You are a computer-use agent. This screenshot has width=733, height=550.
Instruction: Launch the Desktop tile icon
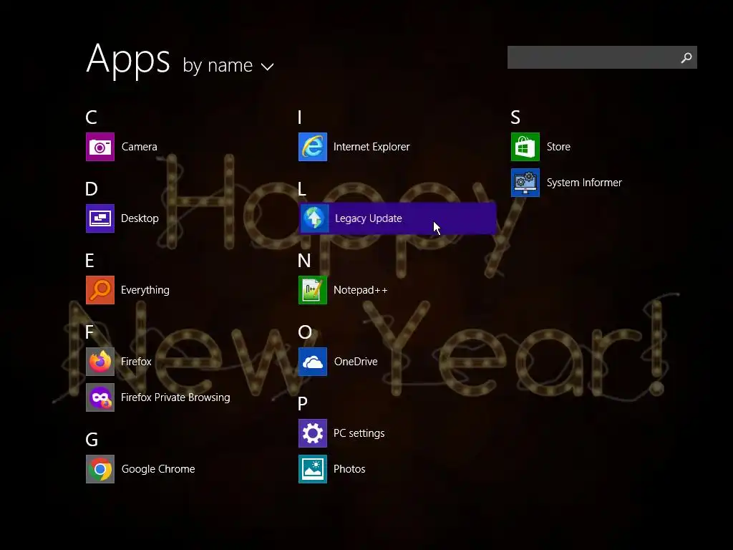click(x=100, y=218)
